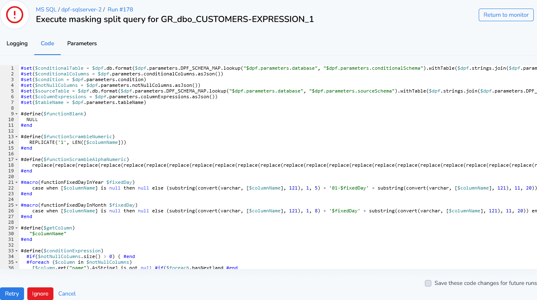Enable "Save these code changes for future runs"
The height and width of the screenshot is (300, 537).
(x=428, y=283)
